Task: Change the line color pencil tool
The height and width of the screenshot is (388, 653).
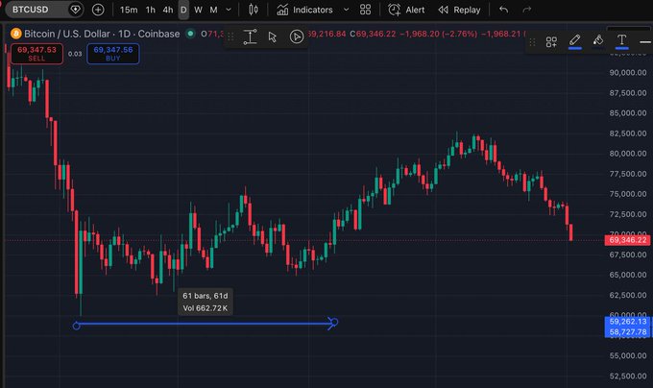Action: [x=574, y=41]
